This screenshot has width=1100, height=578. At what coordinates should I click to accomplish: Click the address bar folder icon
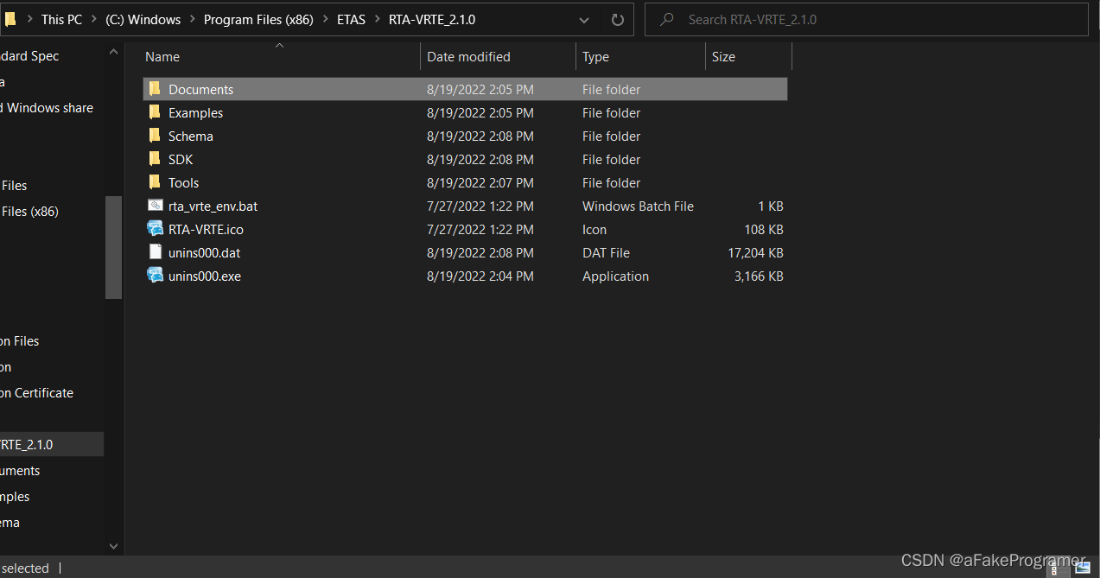point(10,19)
